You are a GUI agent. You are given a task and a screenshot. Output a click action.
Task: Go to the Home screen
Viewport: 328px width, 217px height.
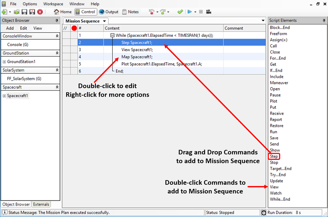click(63, 12)
